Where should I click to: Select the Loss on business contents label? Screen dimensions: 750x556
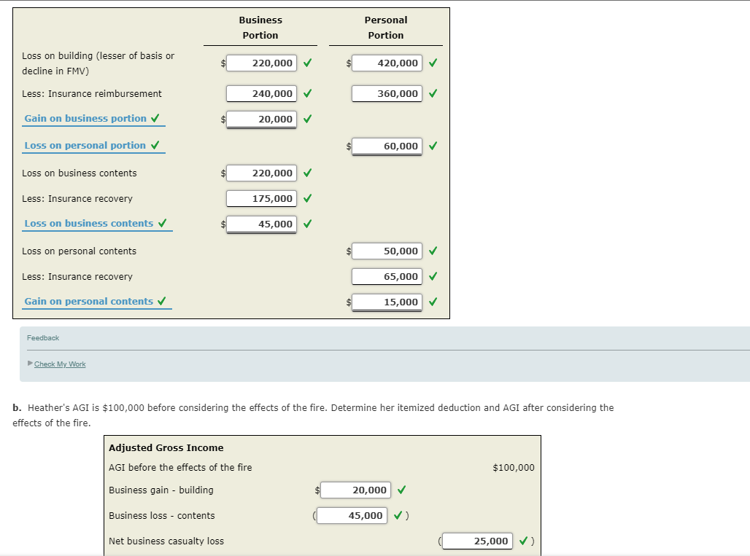(91, 223)
